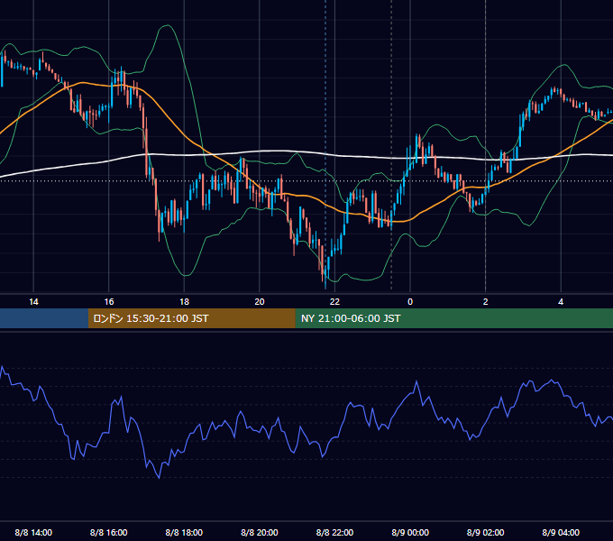Click the 0 hour axis label

tap(410, 302)
